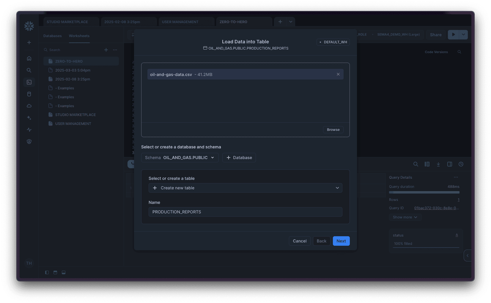The width and height of the screenshot is (491, 303).
Task: Open the Worksheets (terminal) icon in sidebar
Action: click(29, 82)
